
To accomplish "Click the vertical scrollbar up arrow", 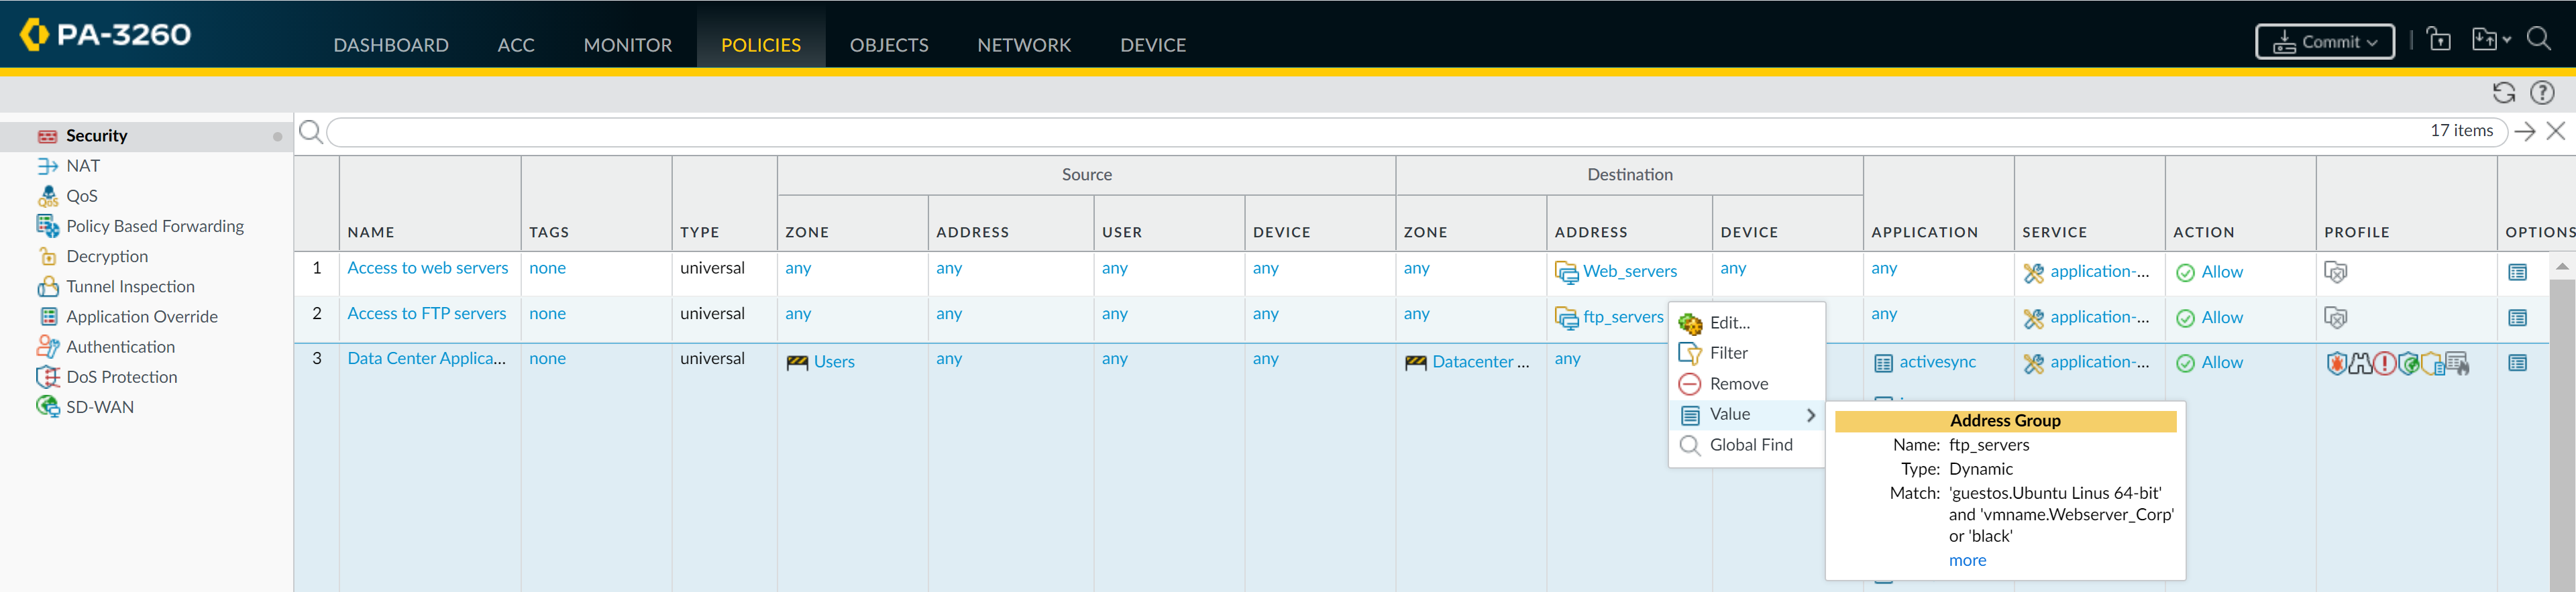I will [2561, 266].
